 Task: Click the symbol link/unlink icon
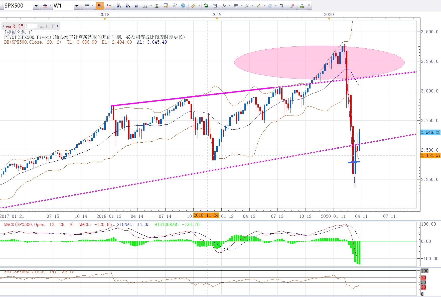(x=45, y=6)
